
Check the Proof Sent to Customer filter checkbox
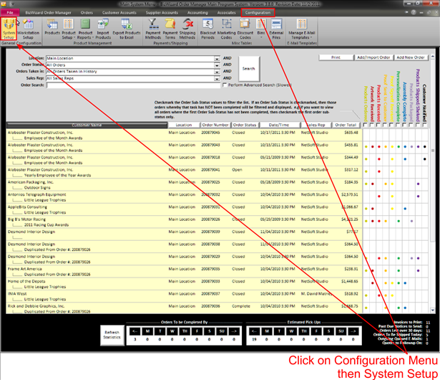(384, 125)
